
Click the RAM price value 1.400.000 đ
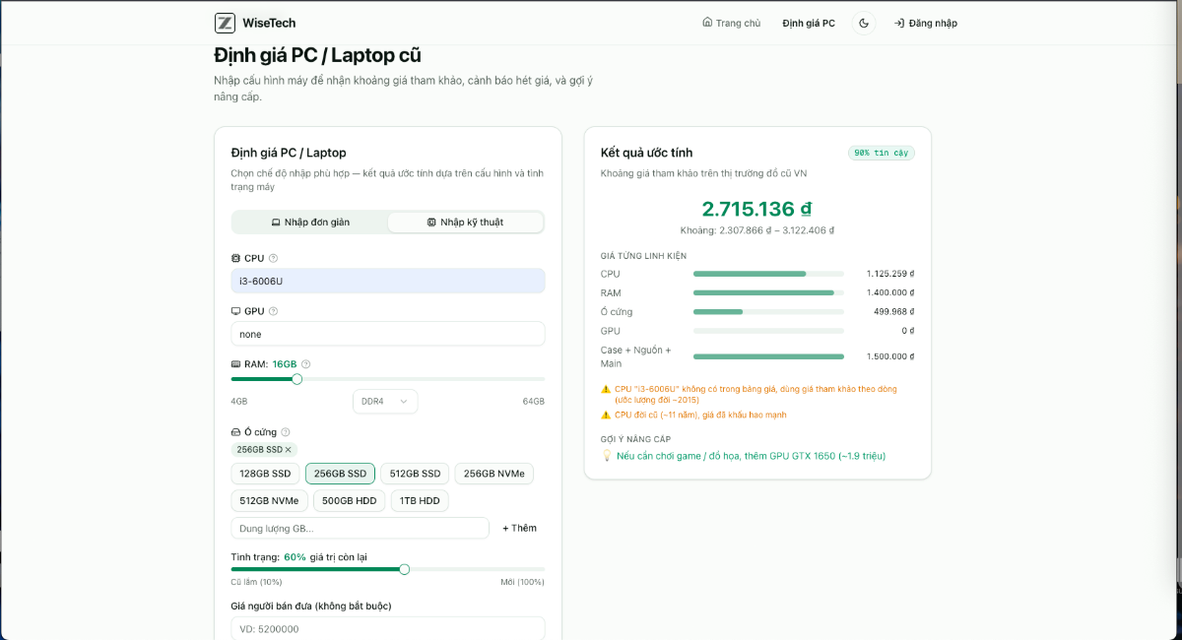889,292
